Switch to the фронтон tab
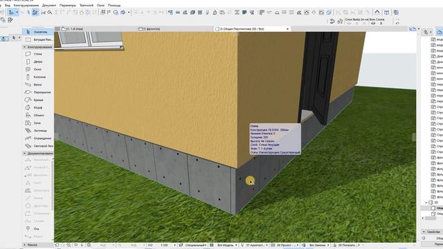 tap(150, 29)
